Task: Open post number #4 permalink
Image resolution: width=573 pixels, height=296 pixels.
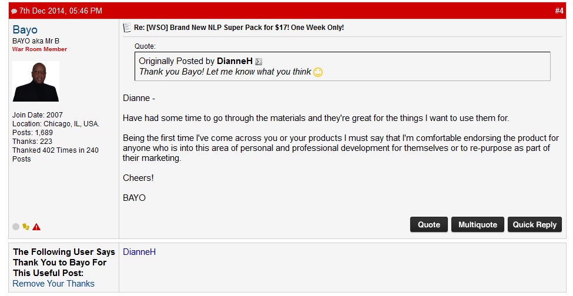Action: (x=559, y=11)
